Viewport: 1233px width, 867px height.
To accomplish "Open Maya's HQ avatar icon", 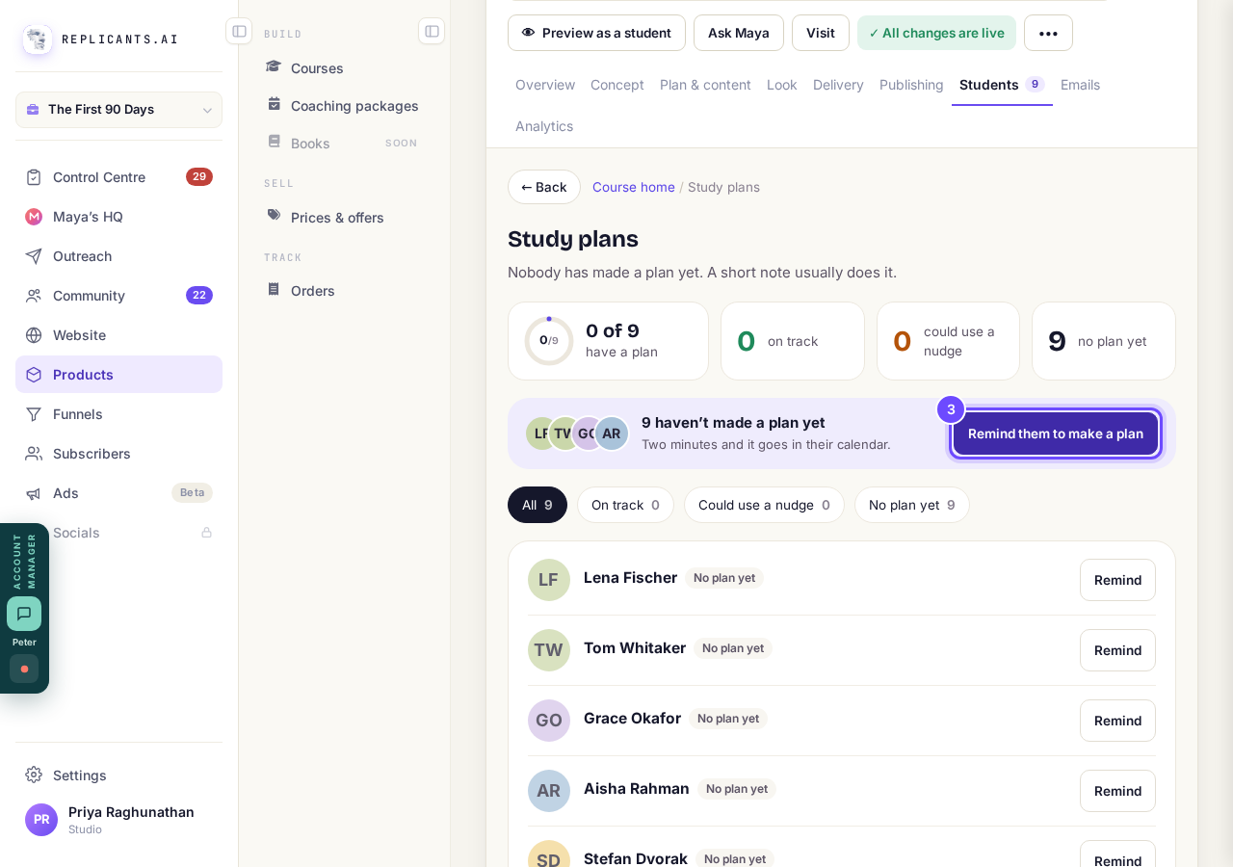I will pyautogui.click(x=34, y=217).
